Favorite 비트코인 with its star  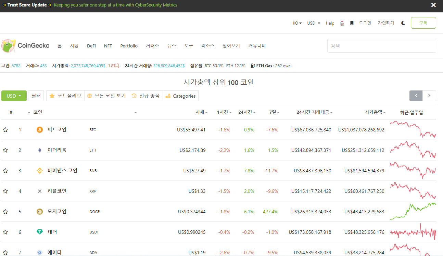coord(5,130)
